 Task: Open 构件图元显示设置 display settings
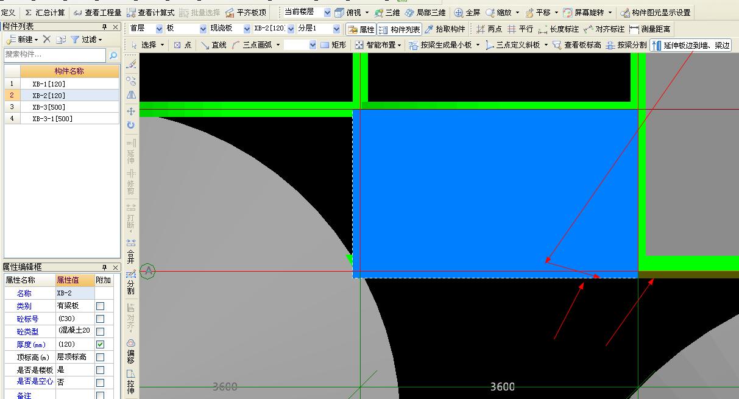coord(656,12)
